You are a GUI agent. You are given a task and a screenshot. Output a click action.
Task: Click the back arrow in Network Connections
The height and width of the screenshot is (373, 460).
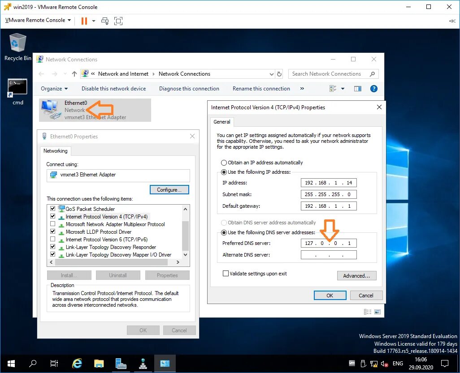click(41, 74)
